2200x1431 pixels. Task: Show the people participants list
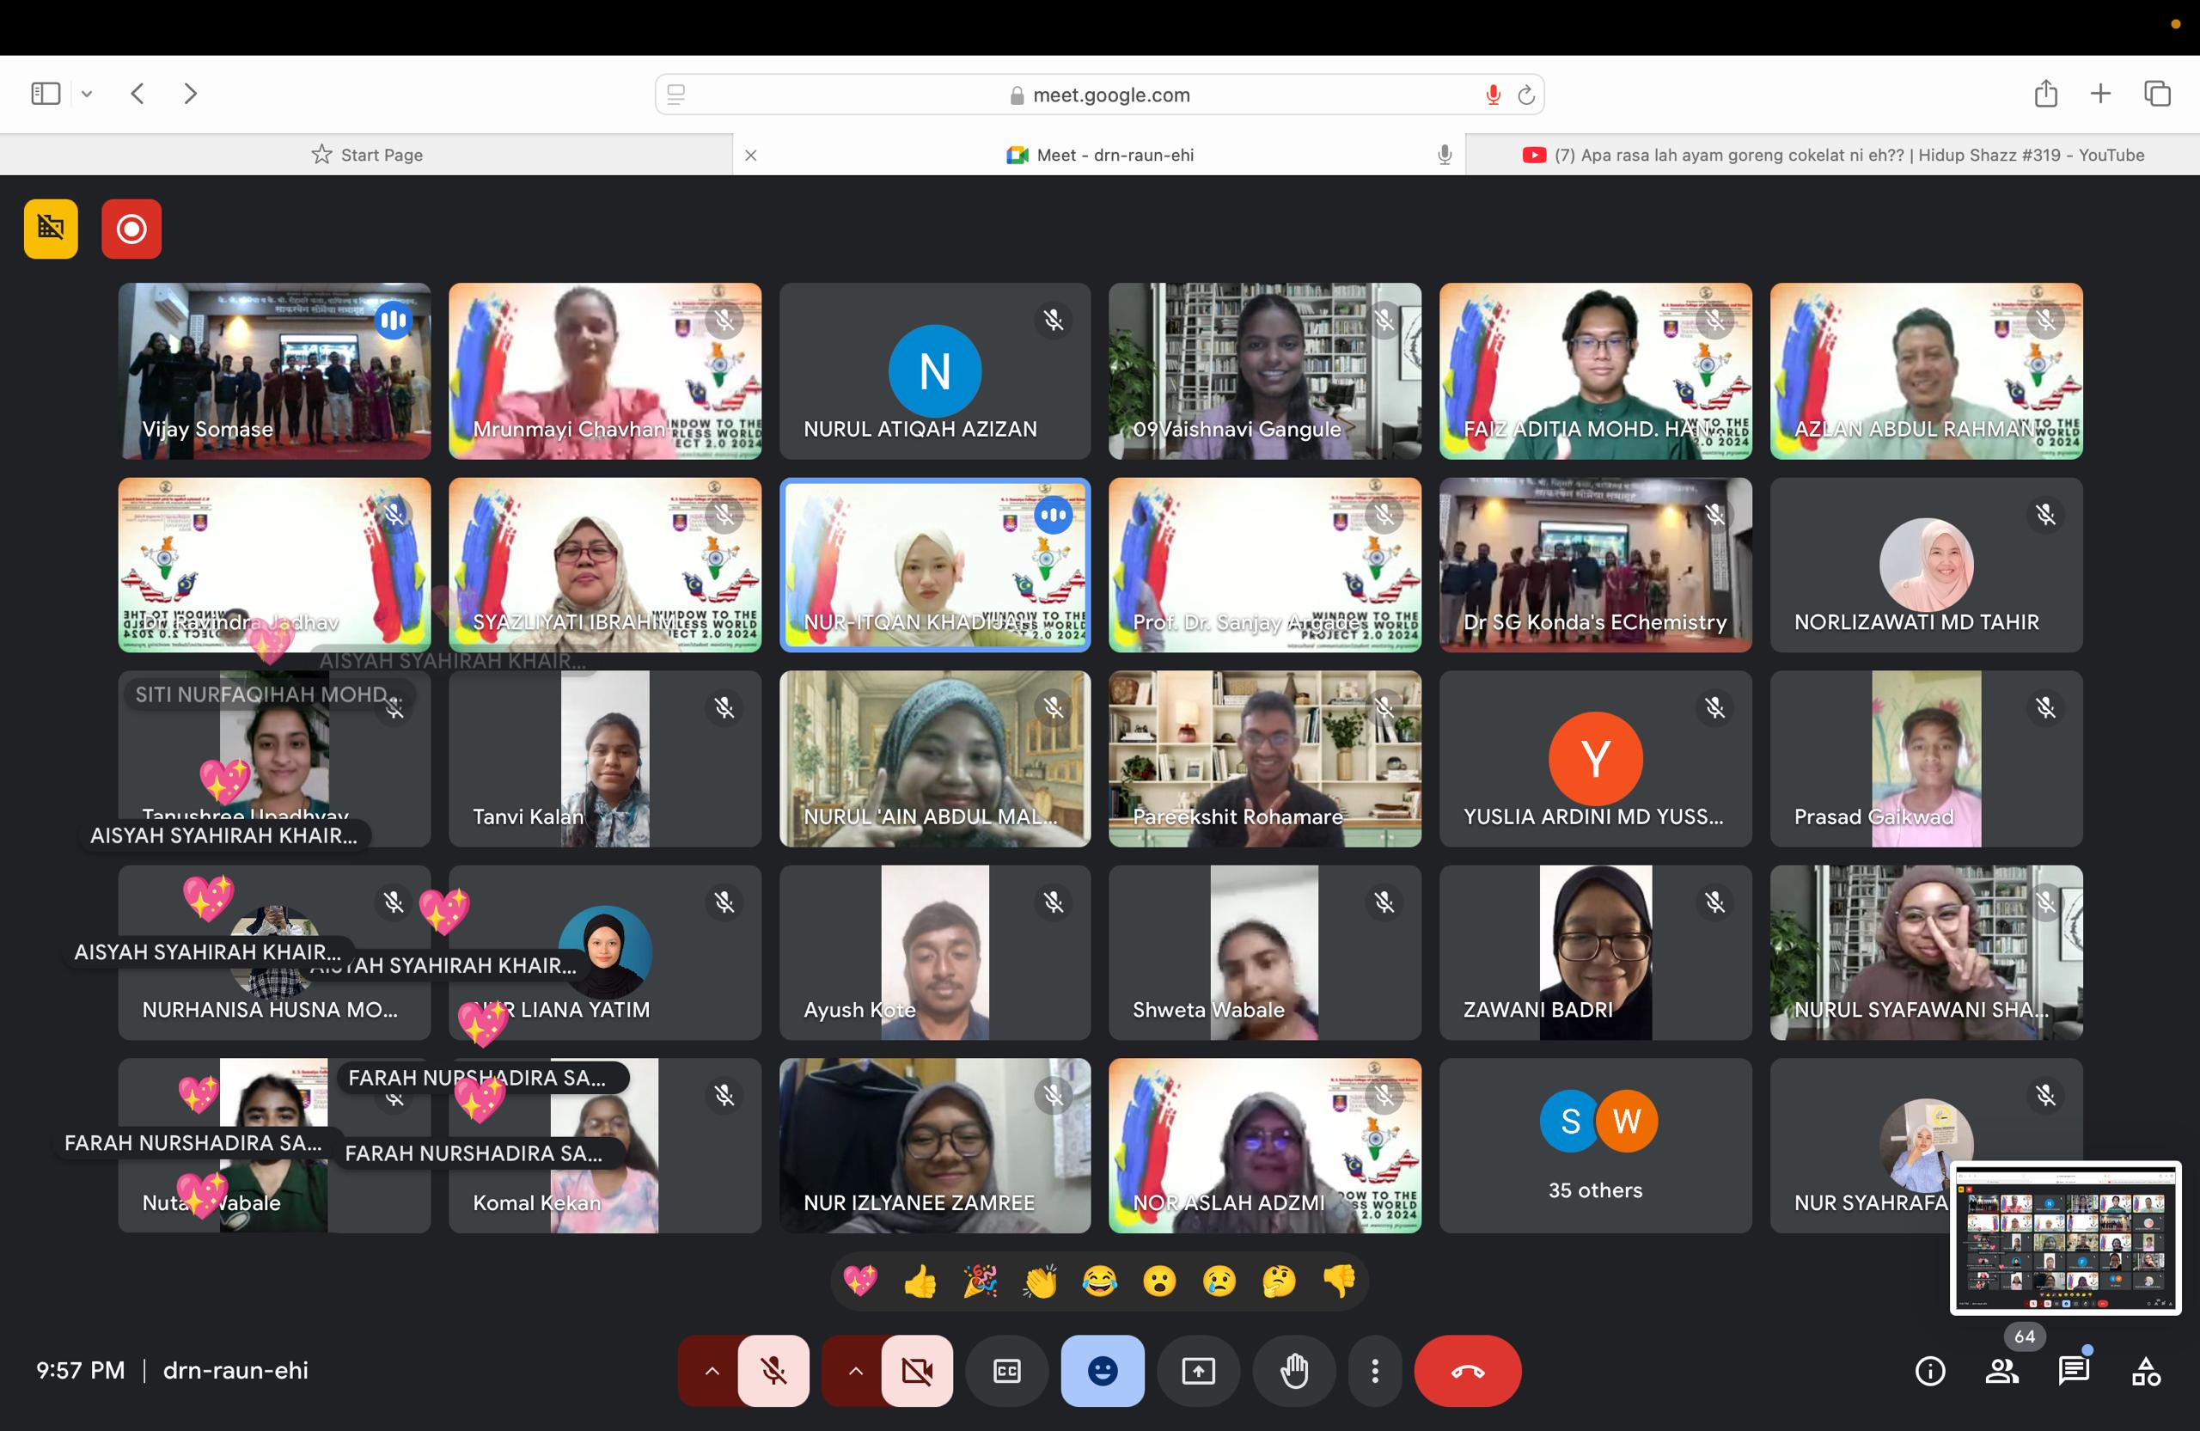click(2001, 1371)
